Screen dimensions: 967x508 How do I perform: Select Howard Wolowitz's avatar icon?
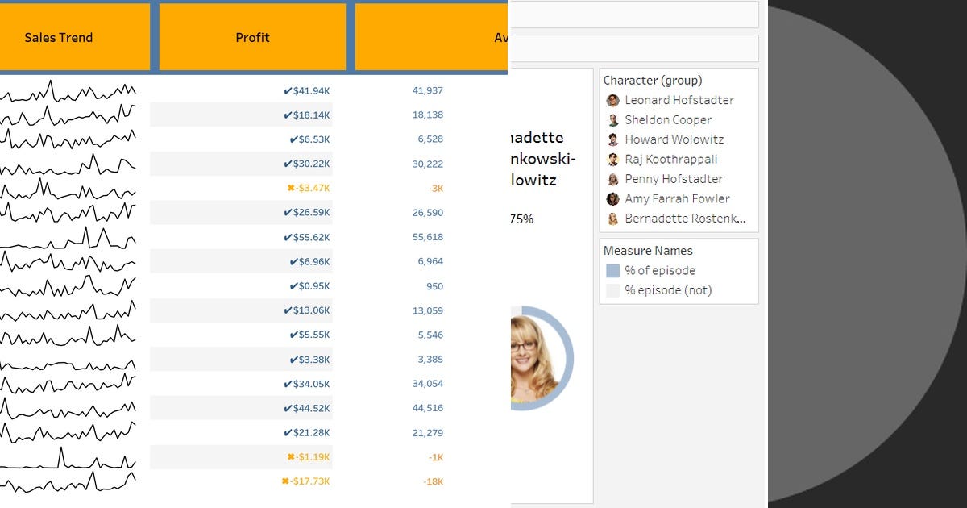point(613,139)
